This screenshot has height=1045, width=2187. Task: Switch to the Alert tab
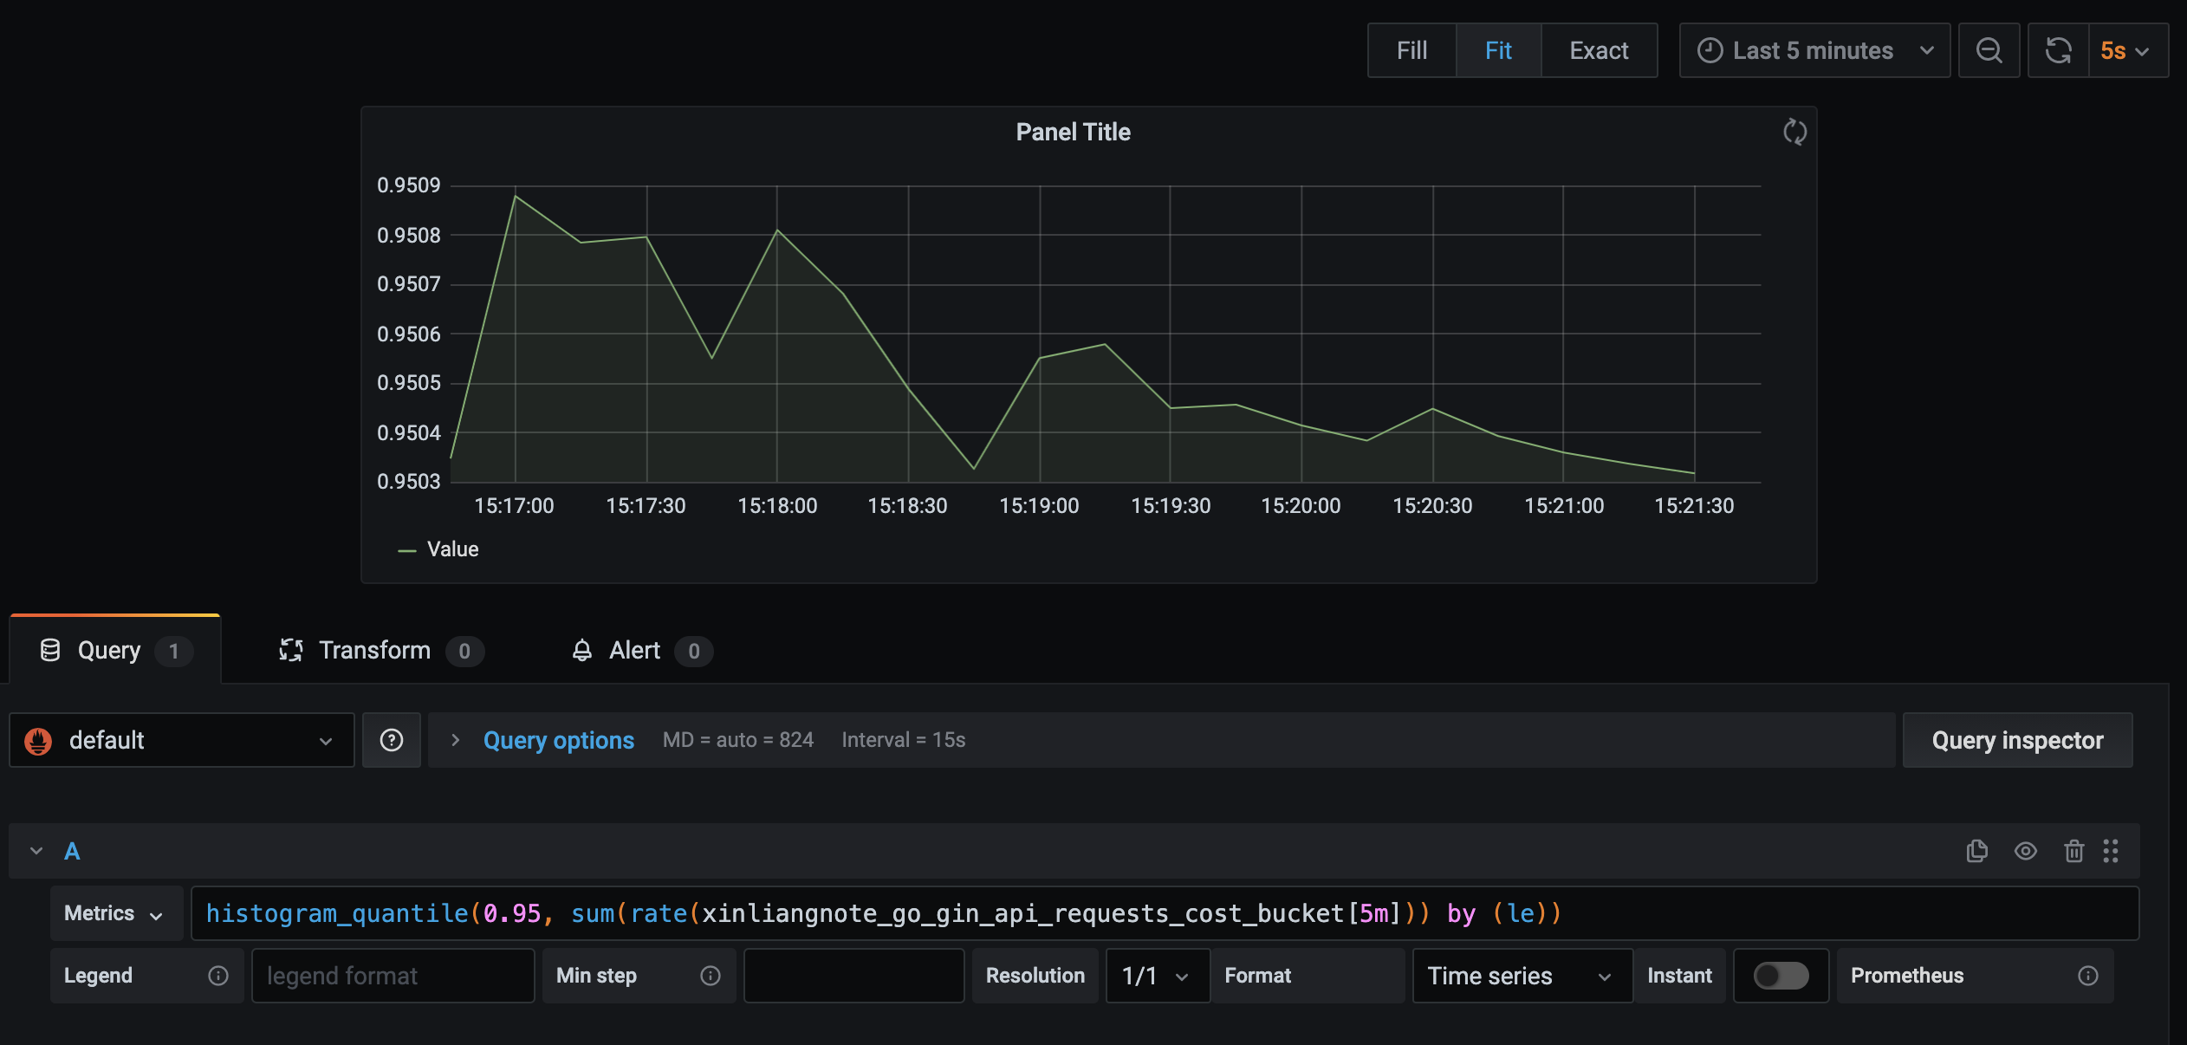click(x=634, y=651)
